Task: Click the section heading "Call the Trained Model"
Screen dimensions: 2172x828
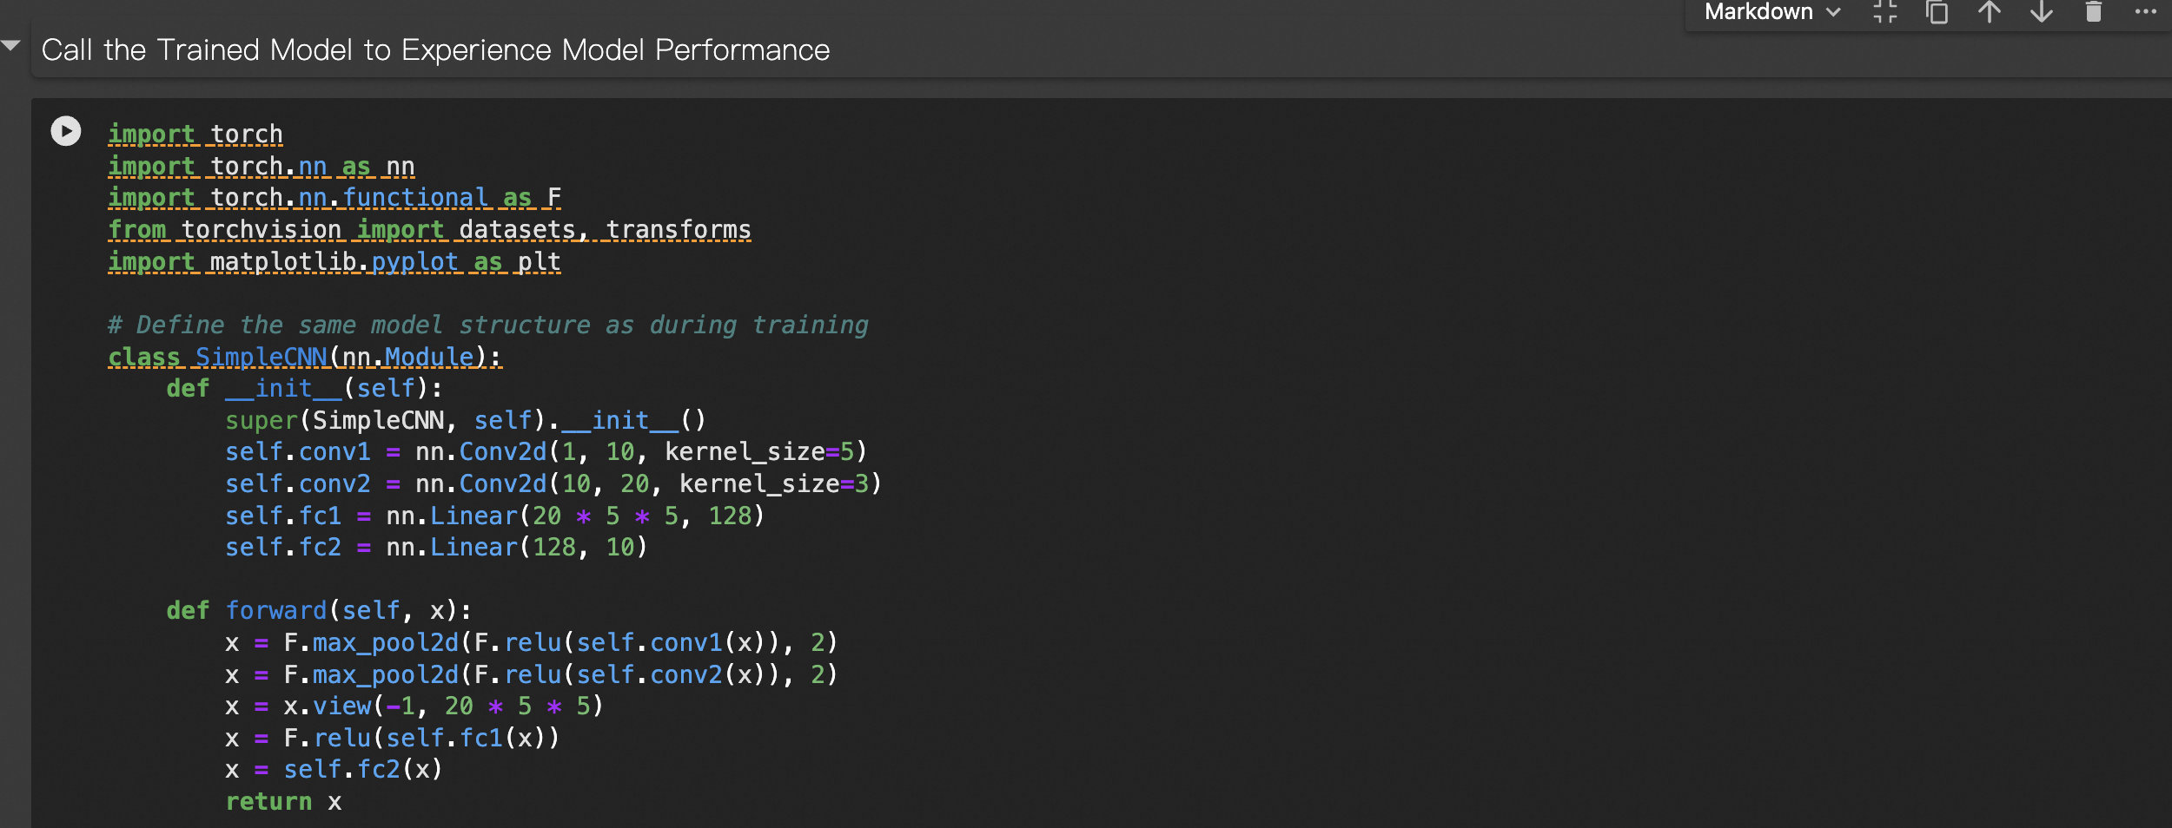Action: (435, 50)
